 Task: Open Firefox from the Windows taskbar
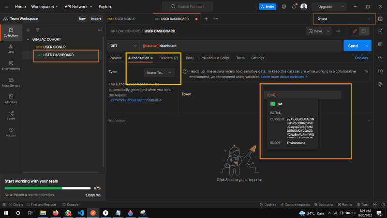56,213
